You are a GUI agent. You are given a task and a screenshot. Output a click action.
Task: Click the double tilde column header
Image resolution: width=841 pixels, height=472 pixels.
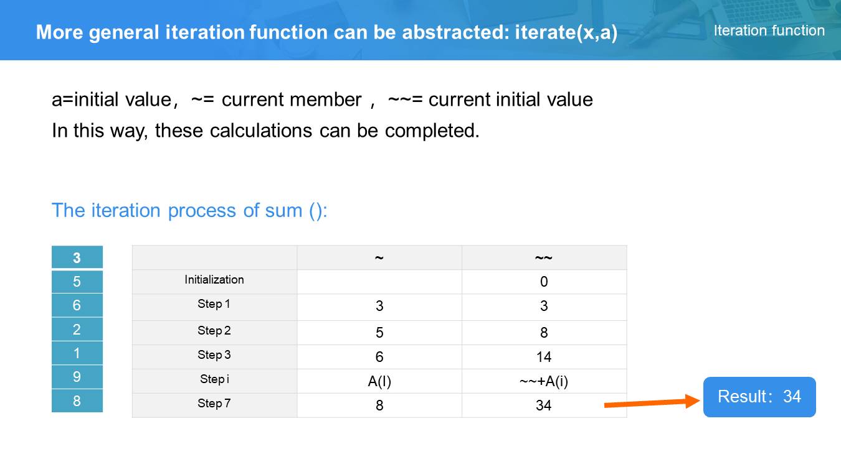pyautogui.click(x=544, y=257)
